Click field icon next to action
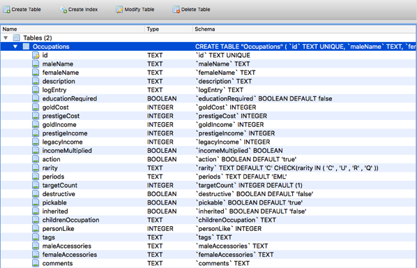The width and height of the screenshot is (417, 268). coord(36,159)
